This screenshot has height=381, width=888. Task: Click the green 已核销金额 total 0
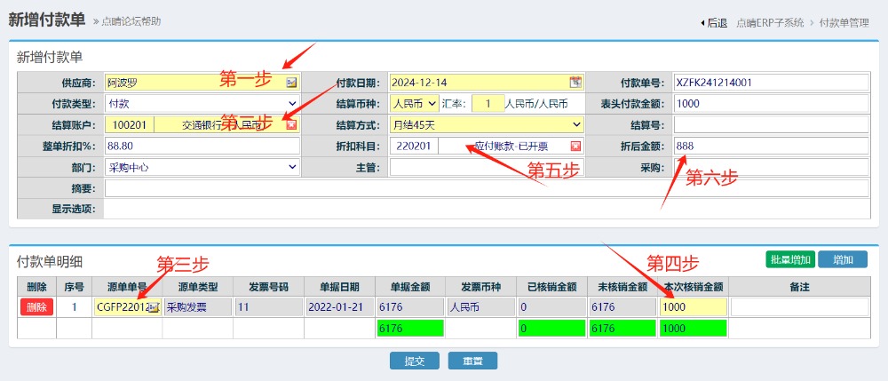(551, 329)
